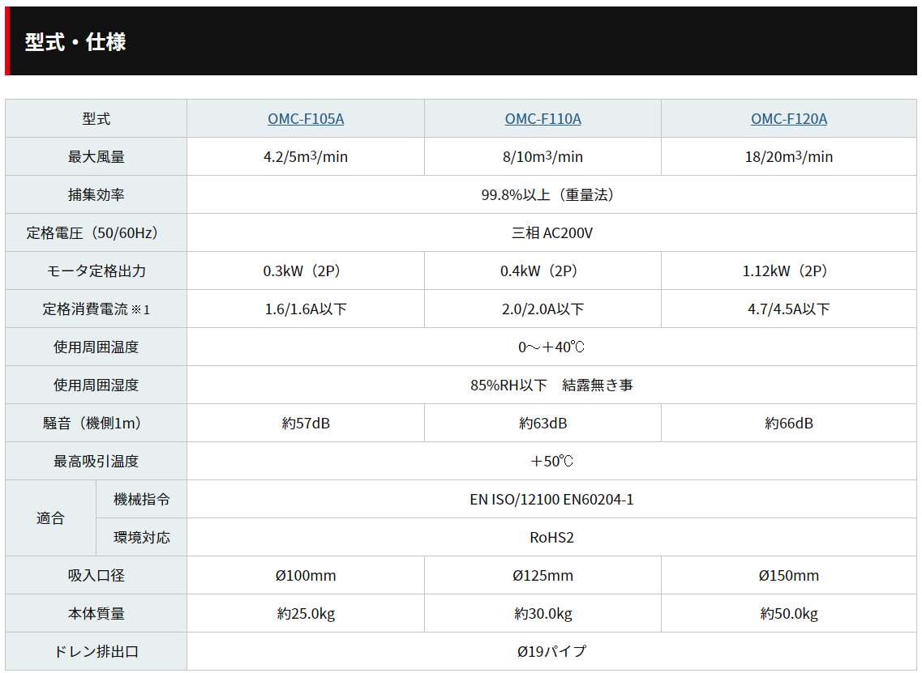This screenshot has height=673, width=922.
Task: Click the 約50.0kg weight value
Action: [x=788, y=614]
